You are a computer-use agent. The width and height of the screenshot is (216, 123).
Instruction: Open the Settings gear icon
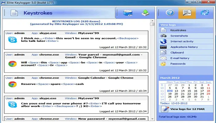tap(205, 13)
